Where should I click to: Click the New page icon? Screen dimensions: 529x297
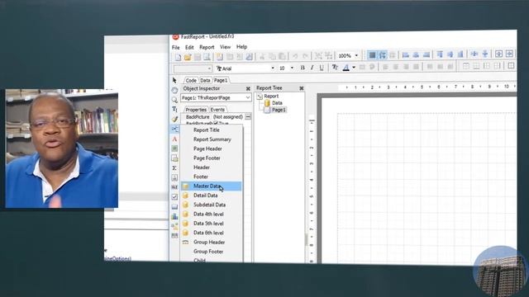click(220, 57)
